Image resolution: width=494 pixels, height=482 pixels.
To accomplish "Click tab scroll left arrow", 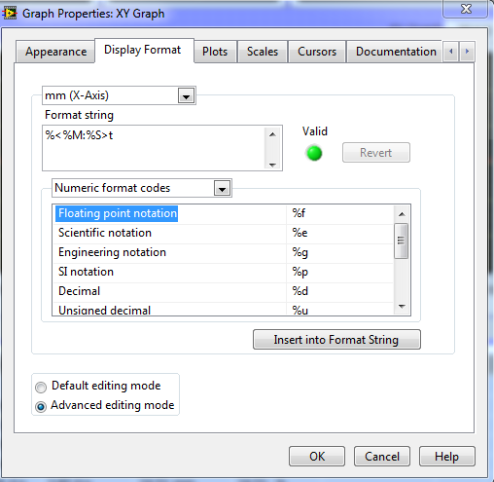I will point(450,52).
